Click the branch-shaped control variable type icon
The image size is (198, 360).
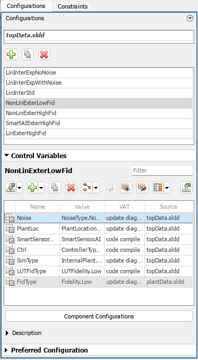(87, 187)
